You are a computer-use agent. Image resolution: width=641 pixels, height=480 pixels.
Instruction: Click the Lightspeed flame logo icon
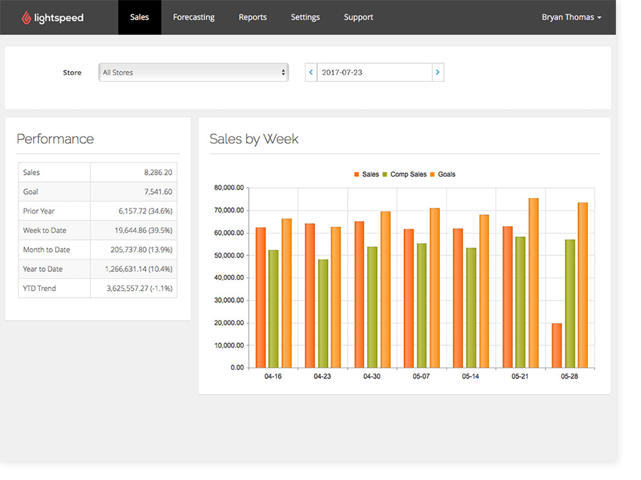pos(26,17)
